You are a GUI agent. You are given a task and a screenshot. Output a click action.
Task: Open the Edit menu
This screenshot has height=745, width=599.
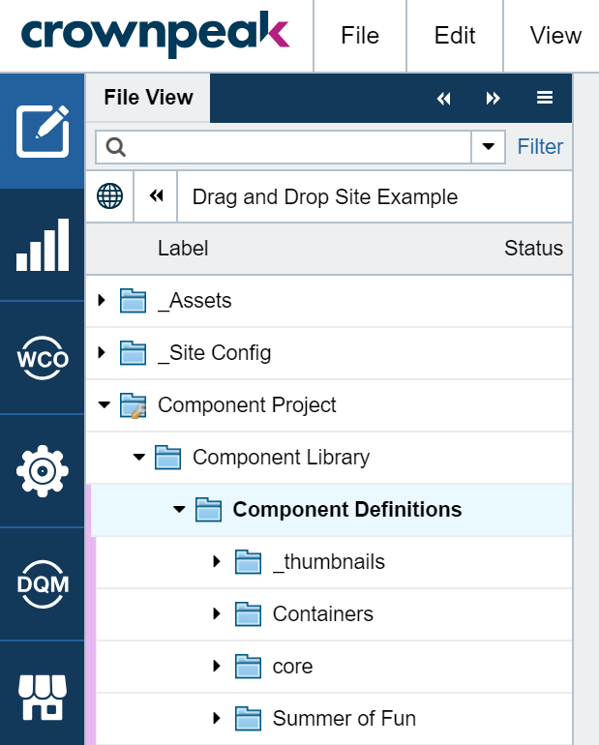[455, 36]
